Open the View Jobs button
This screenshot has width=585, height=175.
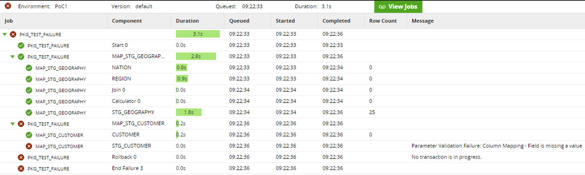398,7
